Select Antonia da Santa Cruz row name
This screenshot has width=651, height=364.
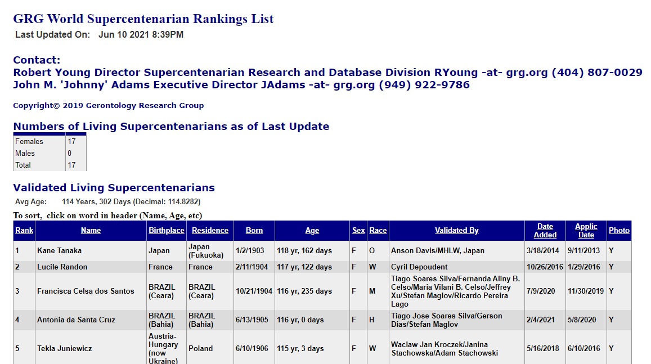[76, 320]
